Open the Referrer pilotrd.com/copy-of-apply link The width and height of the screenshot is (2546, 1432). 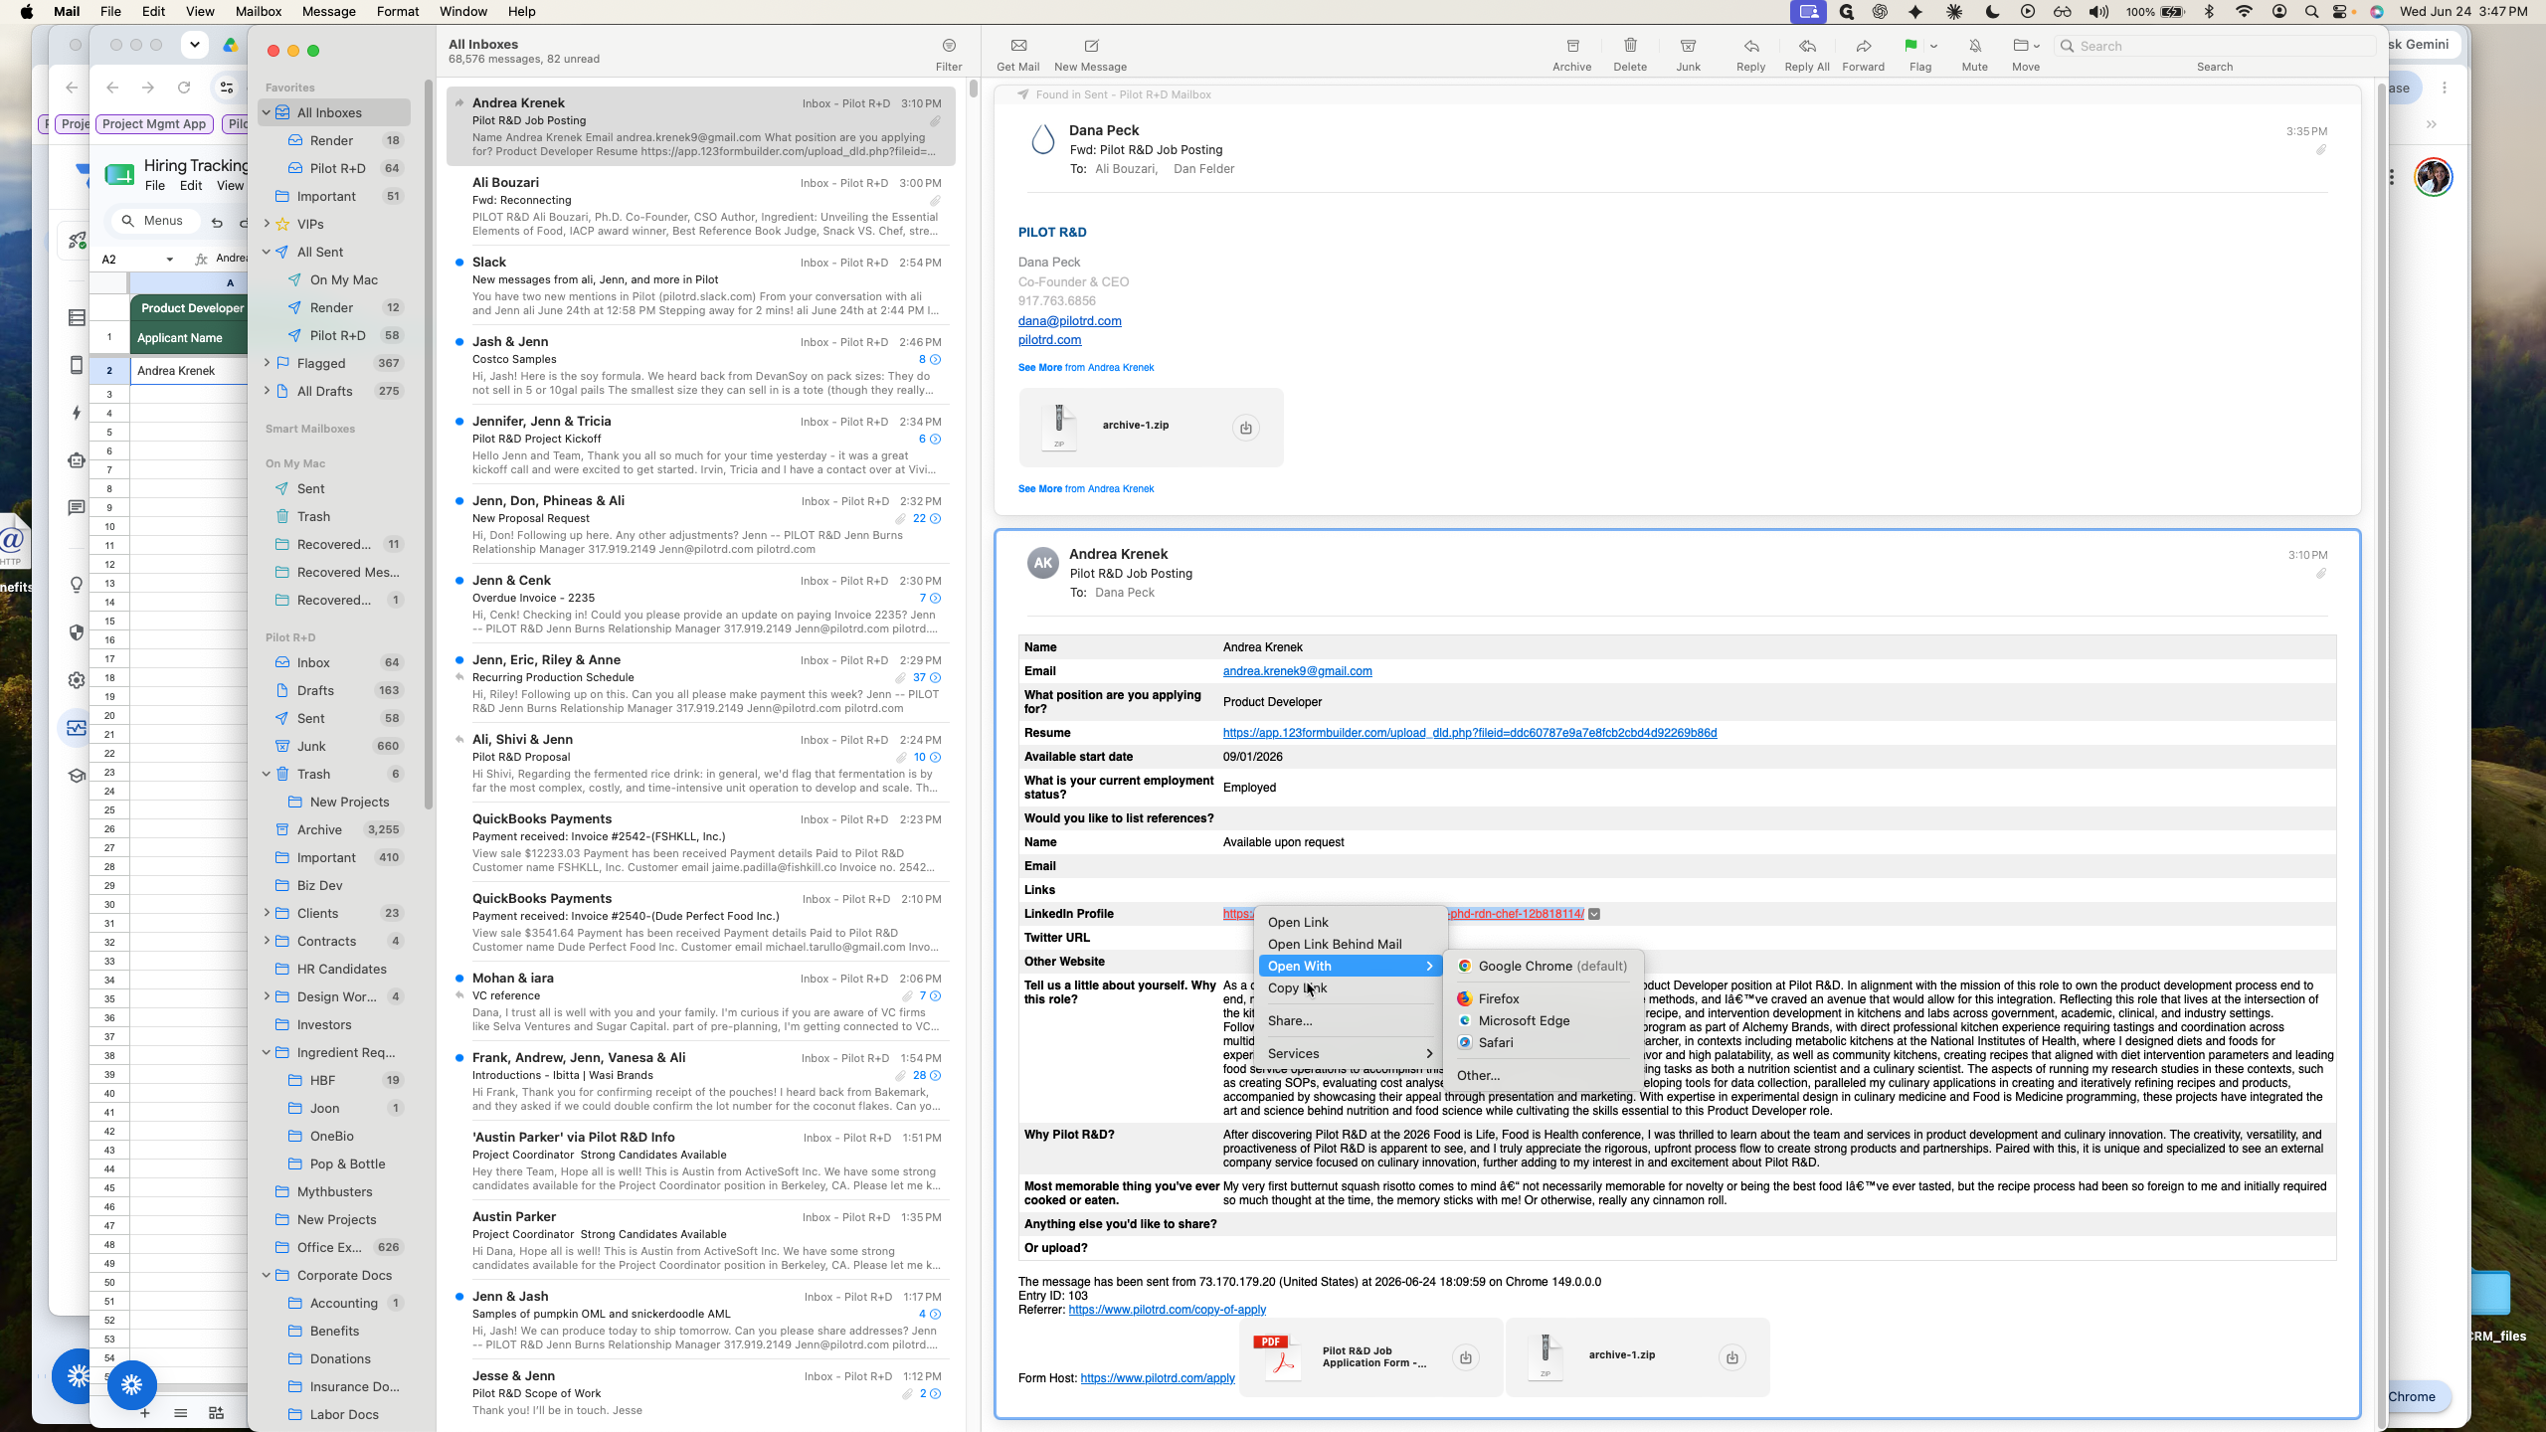1167,1310
